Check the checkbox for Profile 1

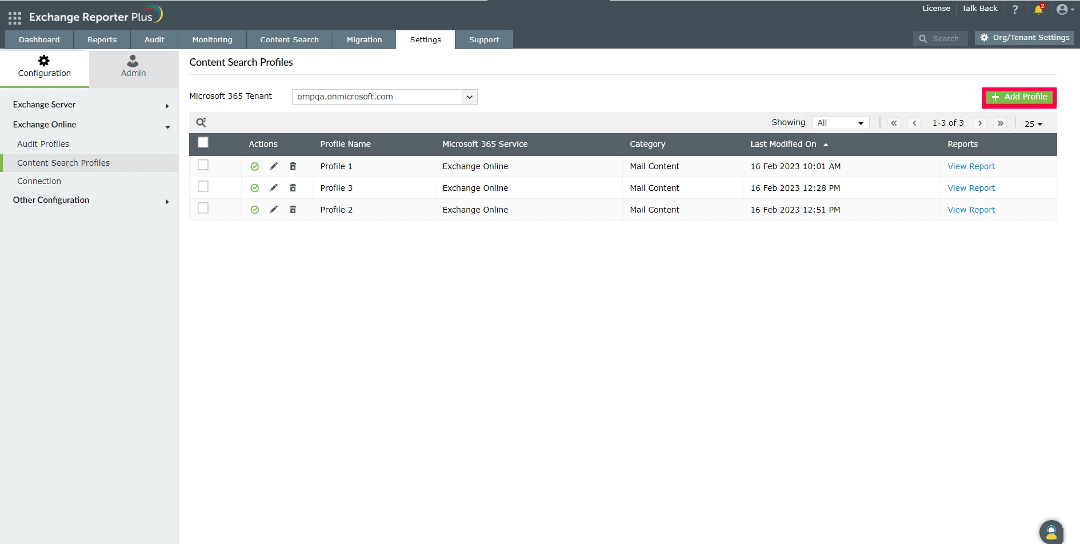point(203,165)
